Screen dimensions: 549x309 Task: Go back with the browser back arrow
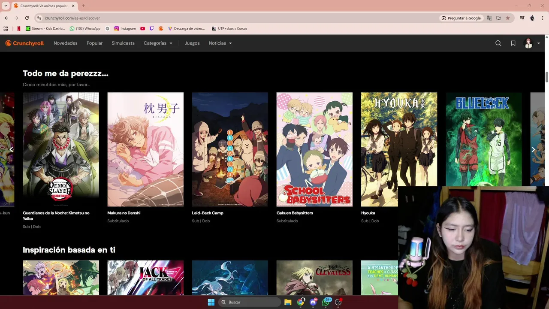(6, 18)
